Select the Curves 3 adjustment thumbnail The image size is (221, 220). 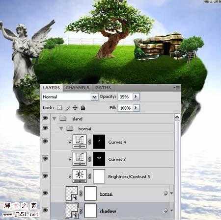click(80, 159)
